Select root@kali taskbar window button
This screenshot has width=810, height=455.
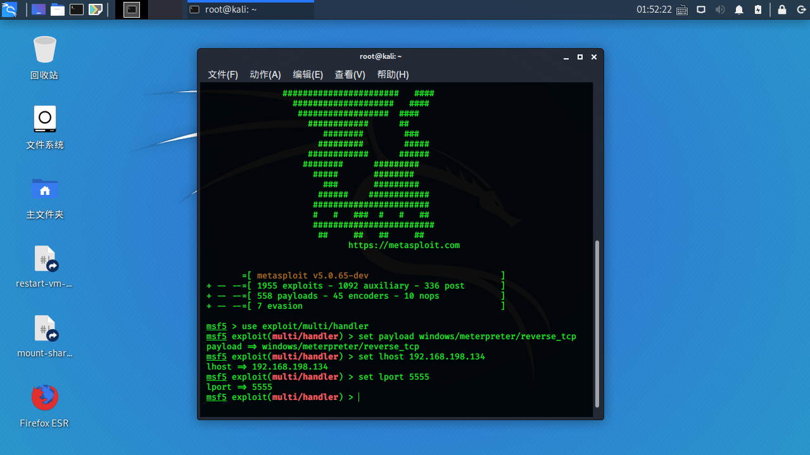coord(250,9)
